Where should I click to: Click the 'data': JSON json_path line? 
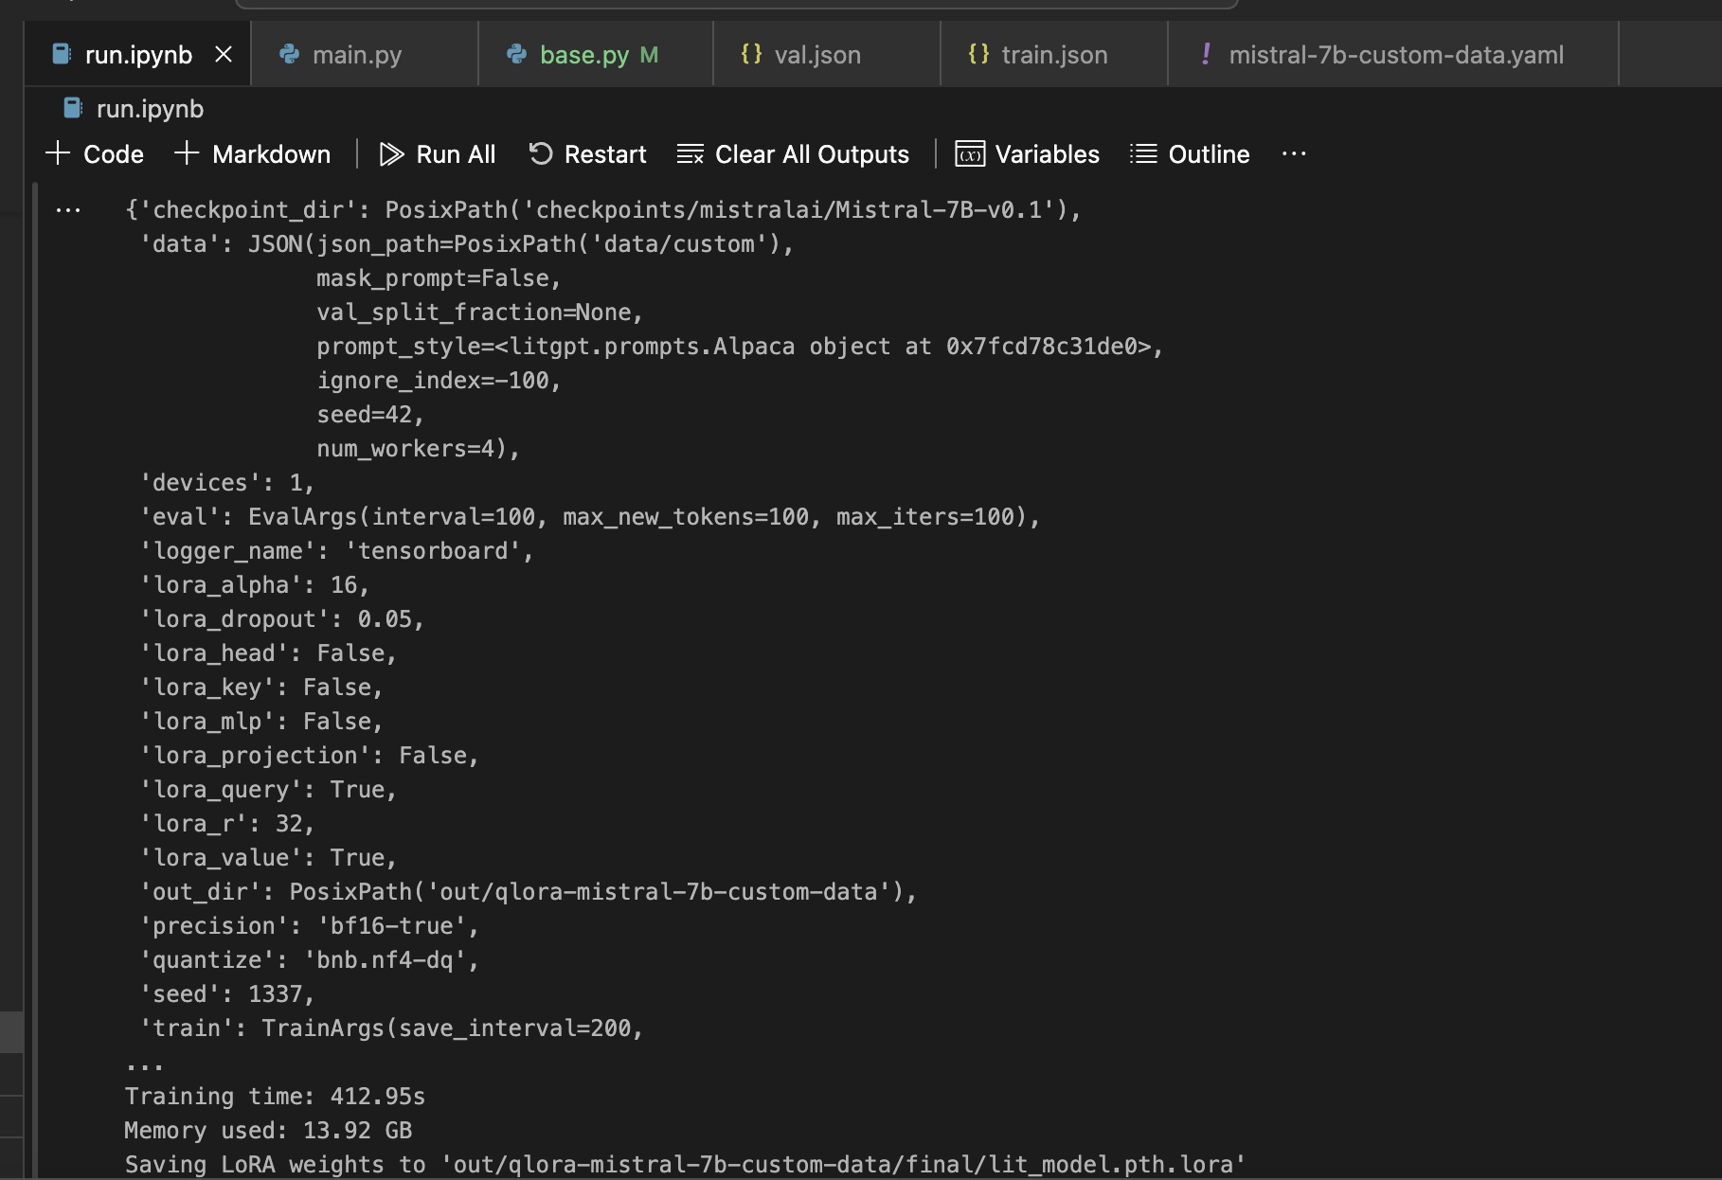click(466, 244)
